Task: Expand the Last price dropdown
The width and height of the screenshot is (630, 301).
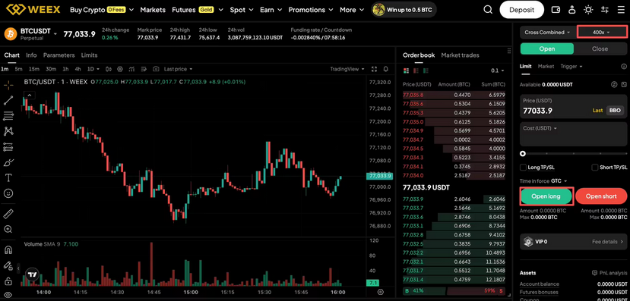Action: tap(178, 69)
